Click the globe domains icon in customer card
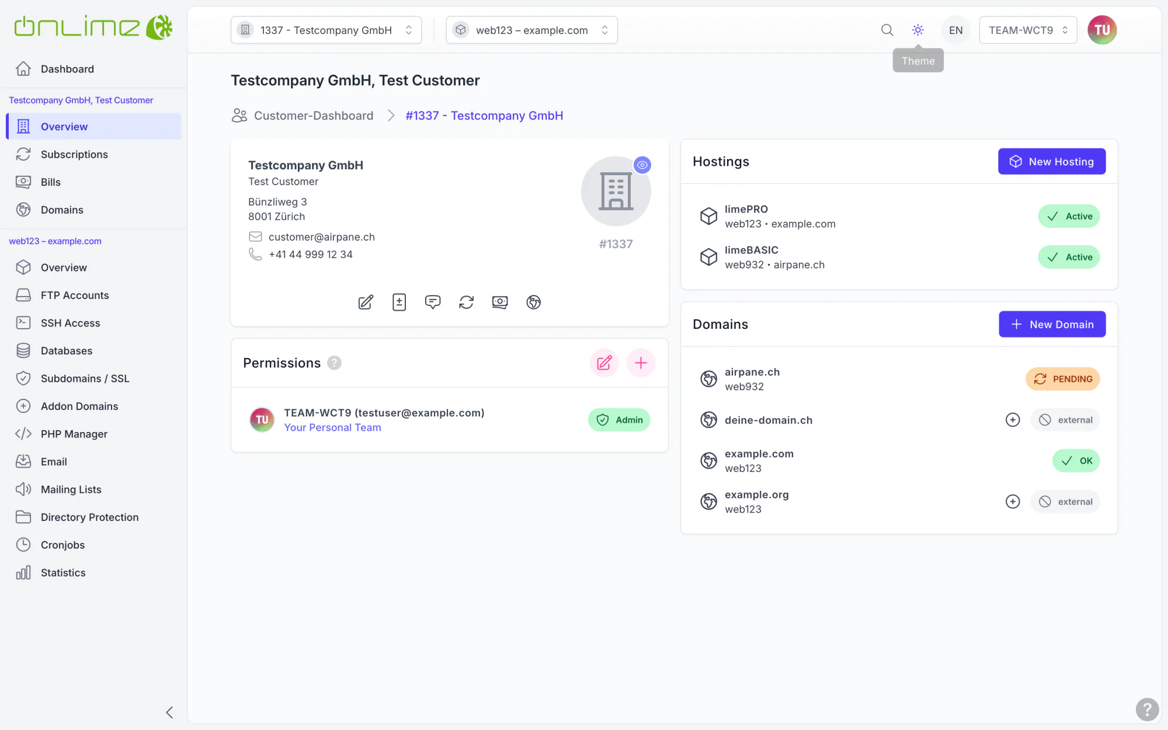Viewport: 1168px width, 730px height. (x=533, y=302)
